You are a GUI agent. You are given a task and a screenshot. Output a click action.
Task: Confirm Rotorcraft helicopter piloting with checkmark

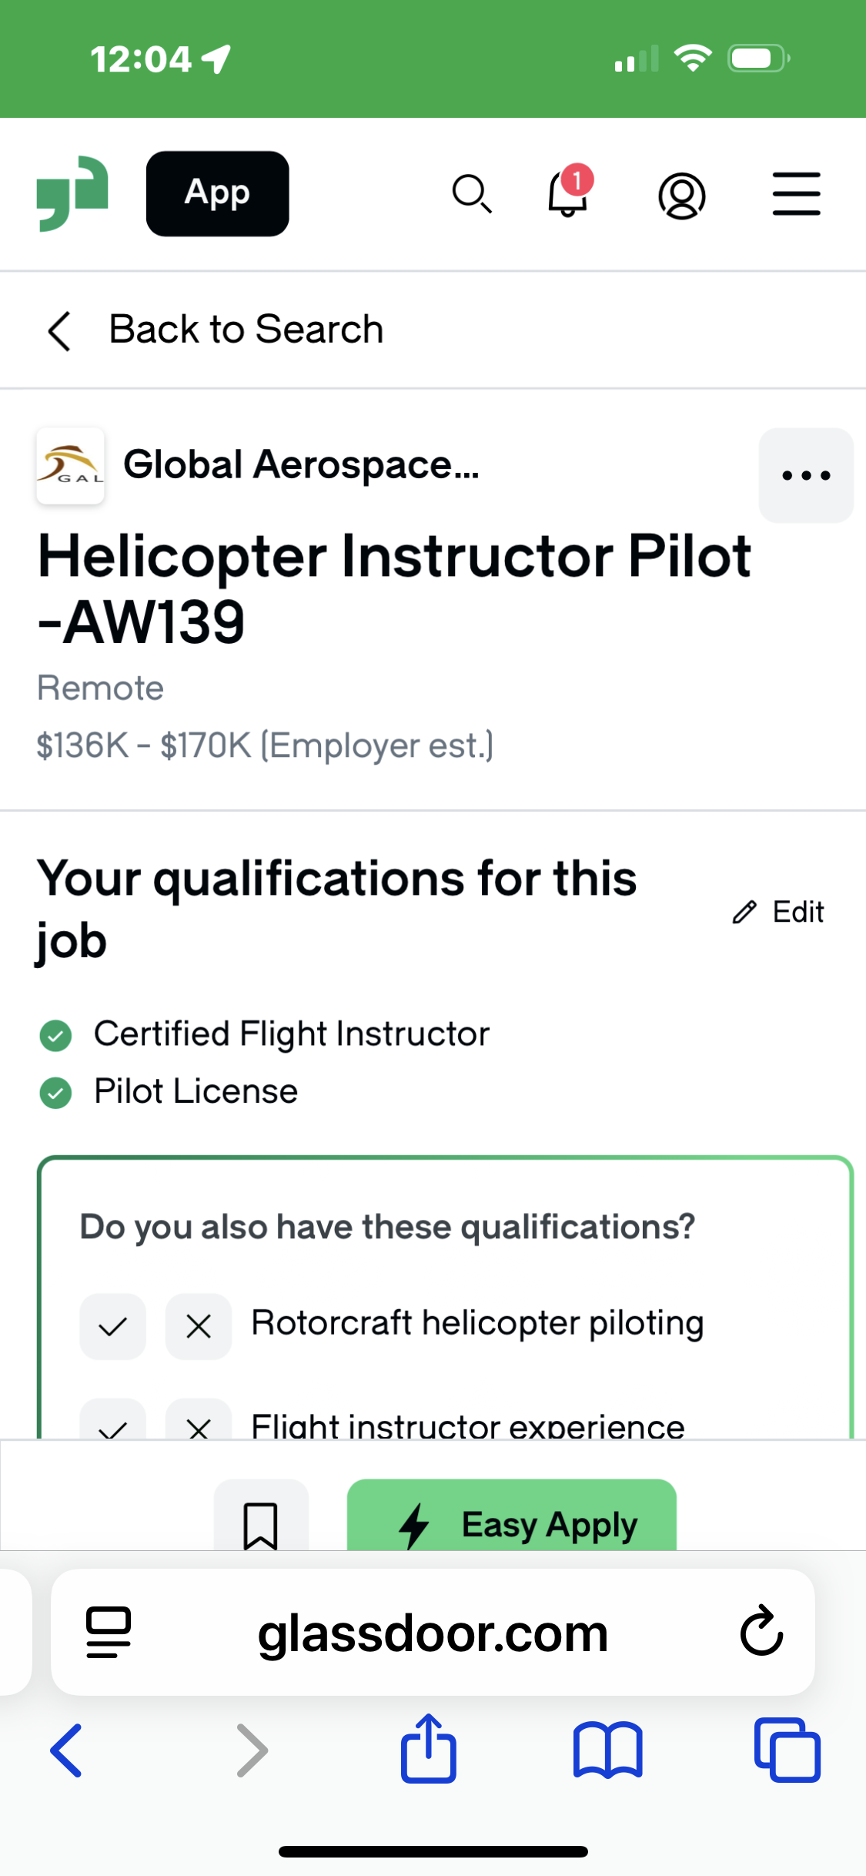[x=113, y=1326]
